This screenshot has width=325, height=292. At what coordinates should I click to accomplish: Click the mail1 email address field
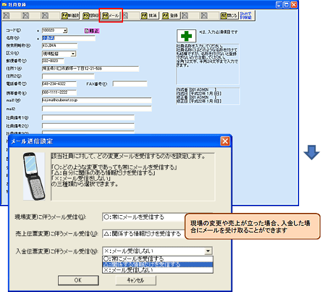[x=97, y=101]
